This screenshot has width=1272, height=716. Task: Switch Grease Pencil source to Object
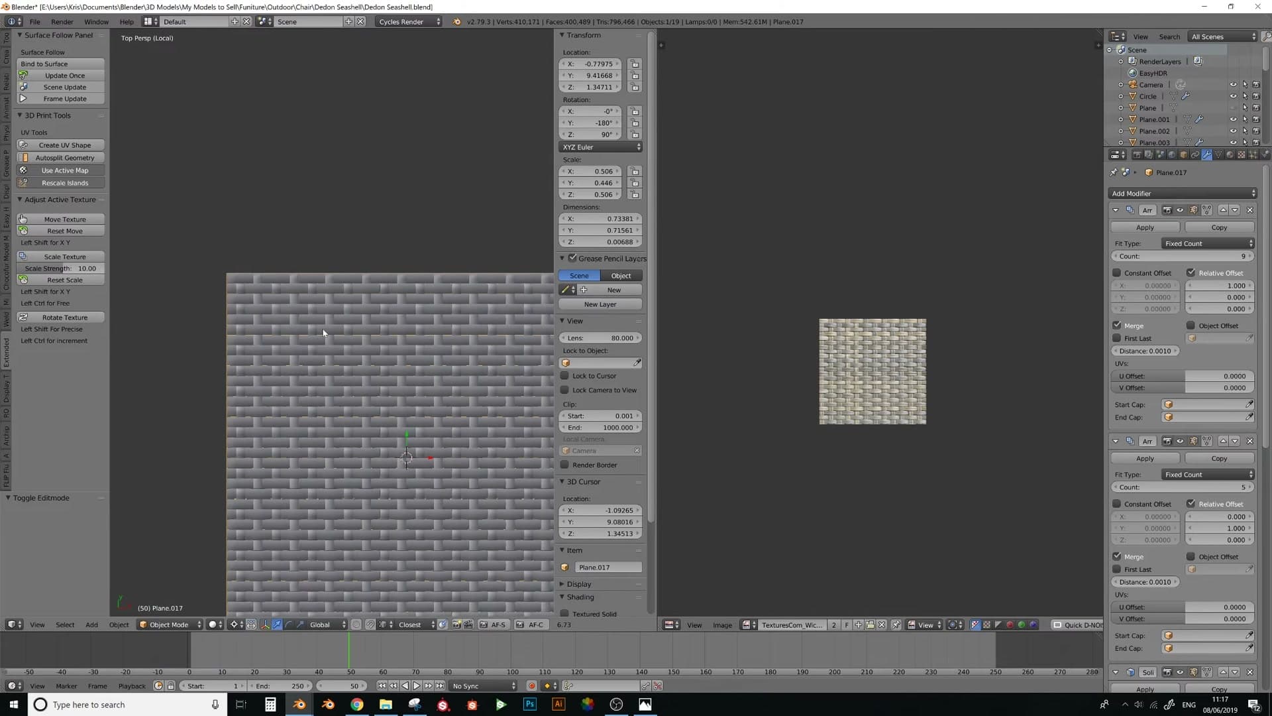click(621, 275)
